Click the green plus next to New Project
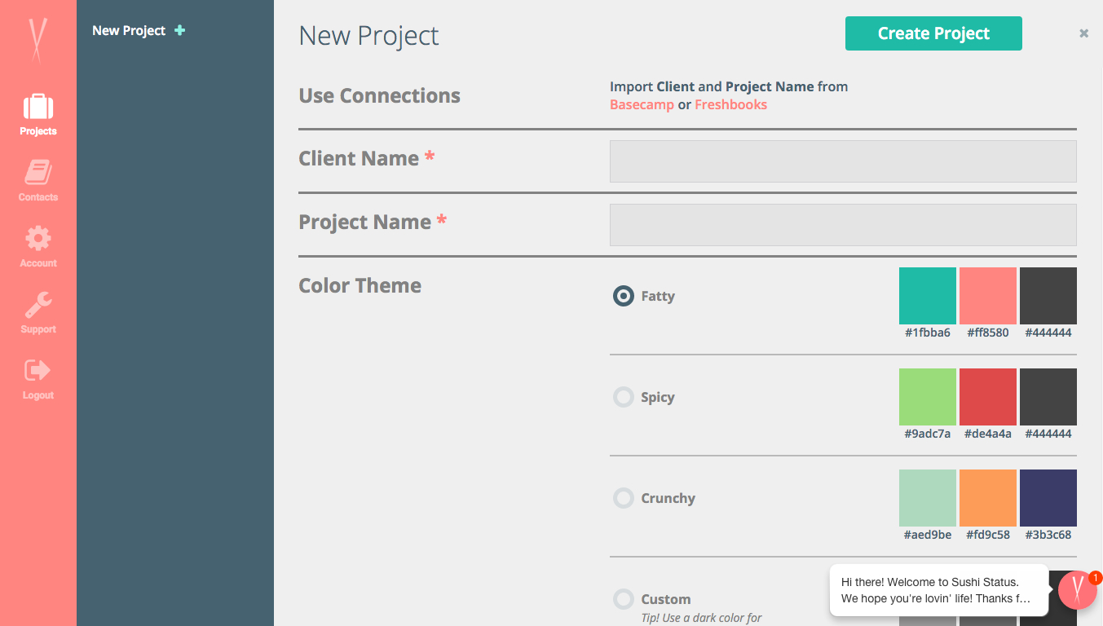This screenshot has width=1103, height=626. click(179, 30)
